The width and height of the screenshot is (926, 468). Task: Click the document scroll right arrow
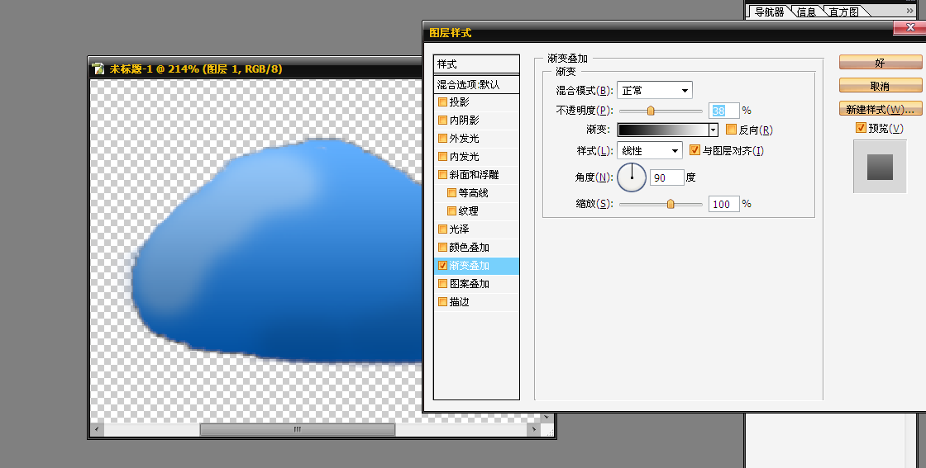click(x=534, y=429)
